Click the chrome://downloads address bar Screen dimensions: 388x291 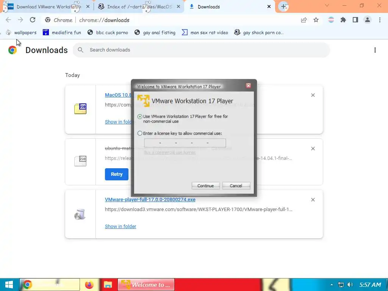pyautogui.click(x=171, y=20)
